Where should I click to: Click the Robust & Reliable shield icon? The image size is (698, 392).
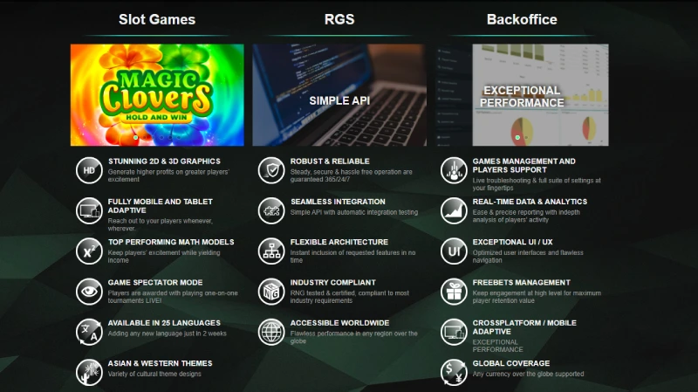pyautogui.click(x=271, y=169)
